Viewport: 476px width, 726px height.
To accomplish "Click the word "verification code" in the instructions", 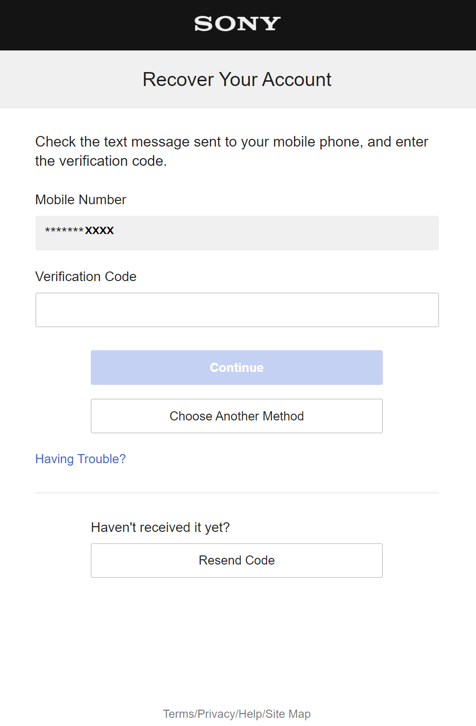I will click(x=112, y=161).
